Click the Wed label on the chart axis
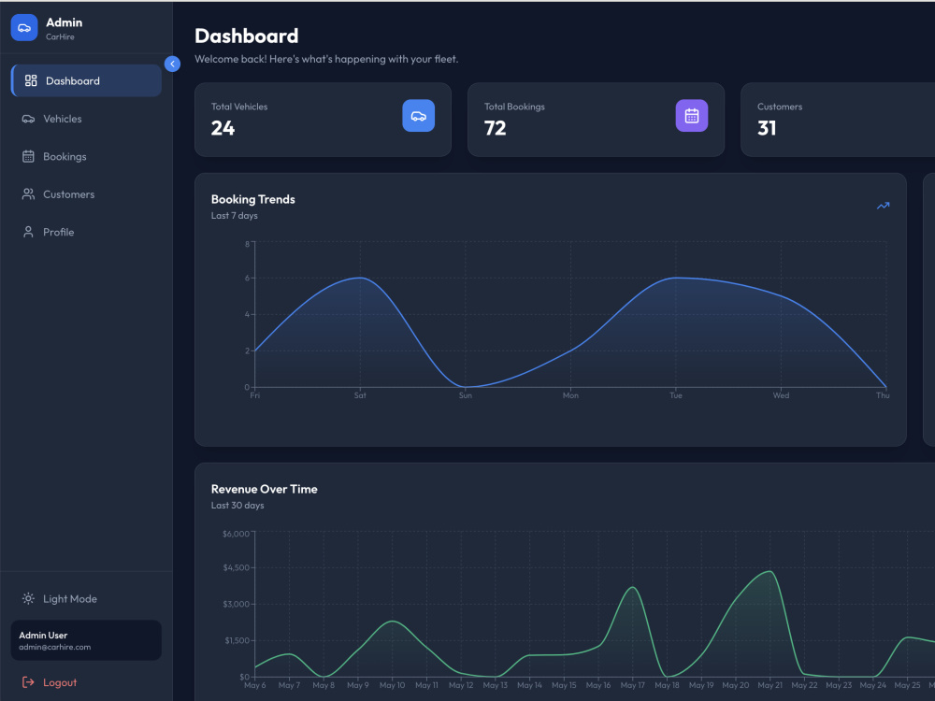 pyautogui.click(x=781, y=395)
